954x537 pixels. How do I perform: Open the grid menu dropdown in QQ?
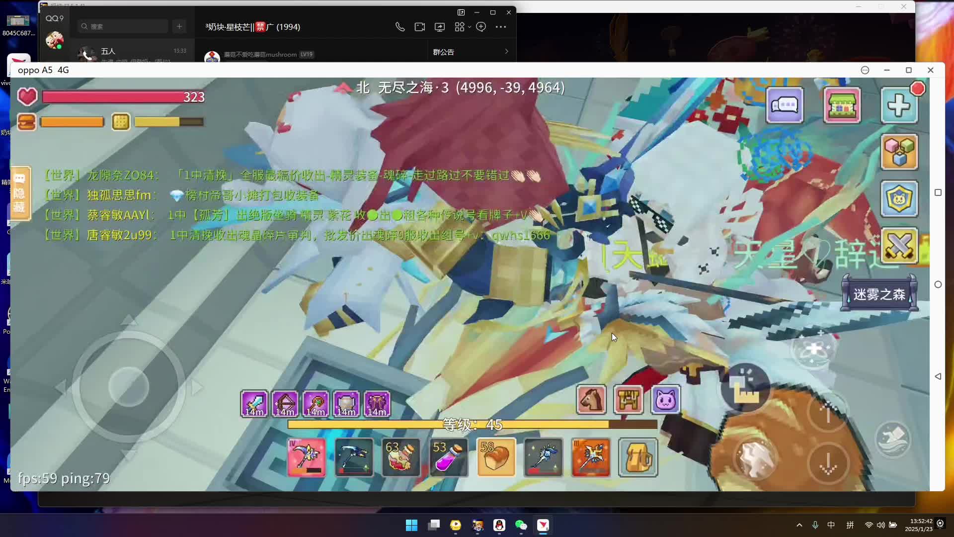[x=461, y=27]
